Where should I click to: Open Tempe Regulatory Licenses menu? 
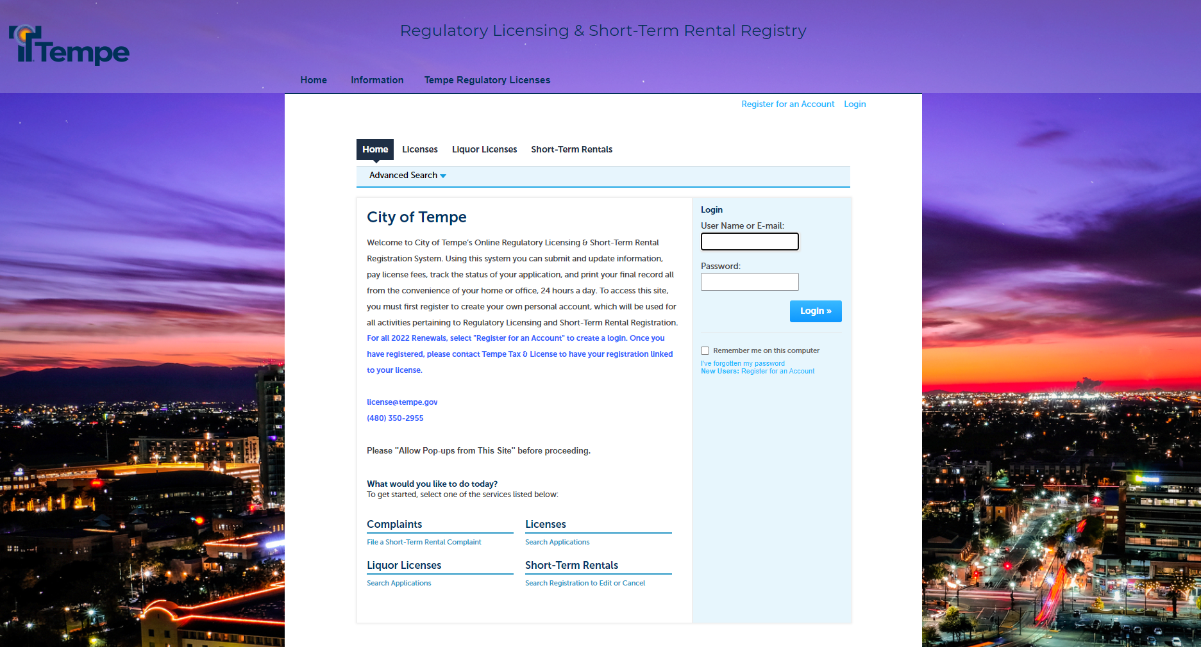(487, 80)
